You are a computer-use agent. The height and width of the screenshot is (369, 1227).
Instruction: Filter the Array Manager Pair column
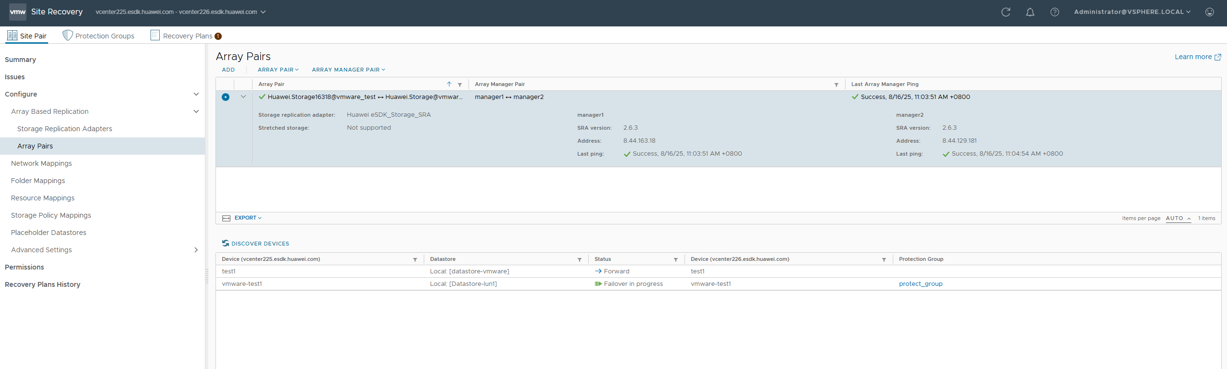836,85
